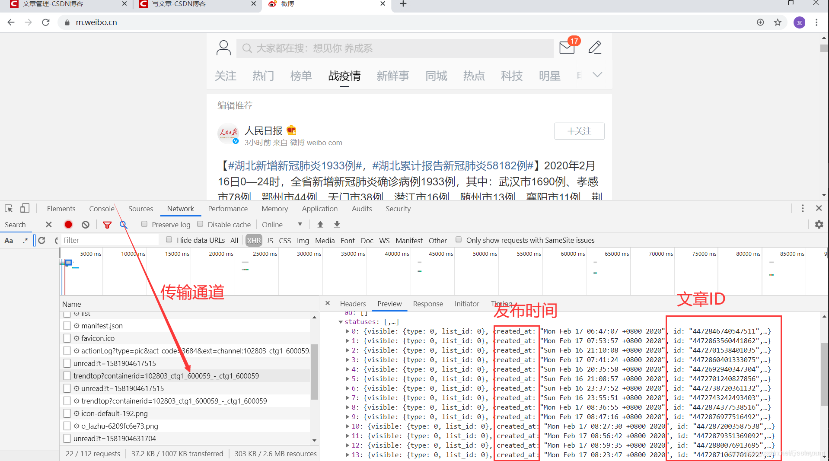Open the browser profile avatar
829x461 pixels.
tap(799, 22)
